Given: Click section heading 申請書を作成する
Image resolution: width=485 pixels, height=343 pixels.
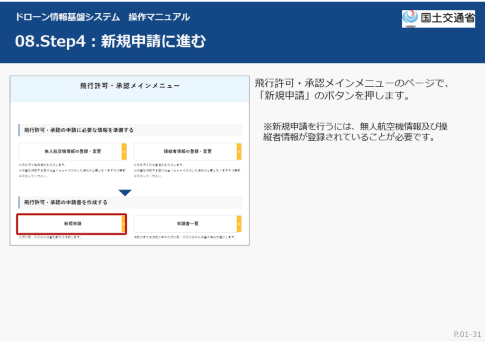Looking at the screenshot, I should tap(66, 202).
